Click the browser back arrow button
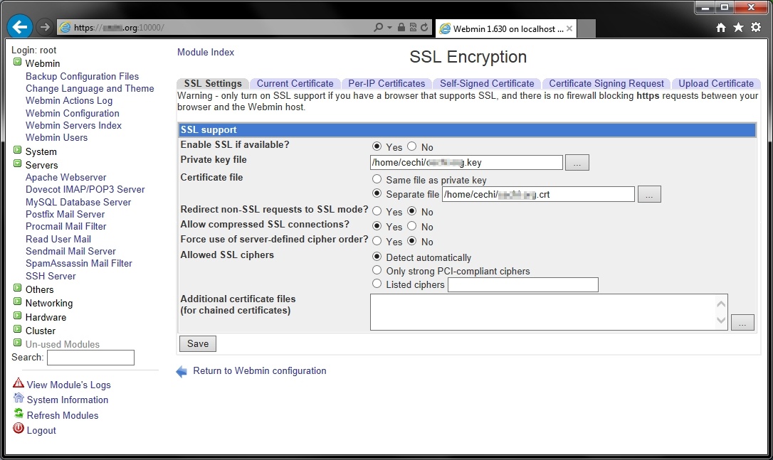Viewport: 773px width, 460px height. (19, 27)
